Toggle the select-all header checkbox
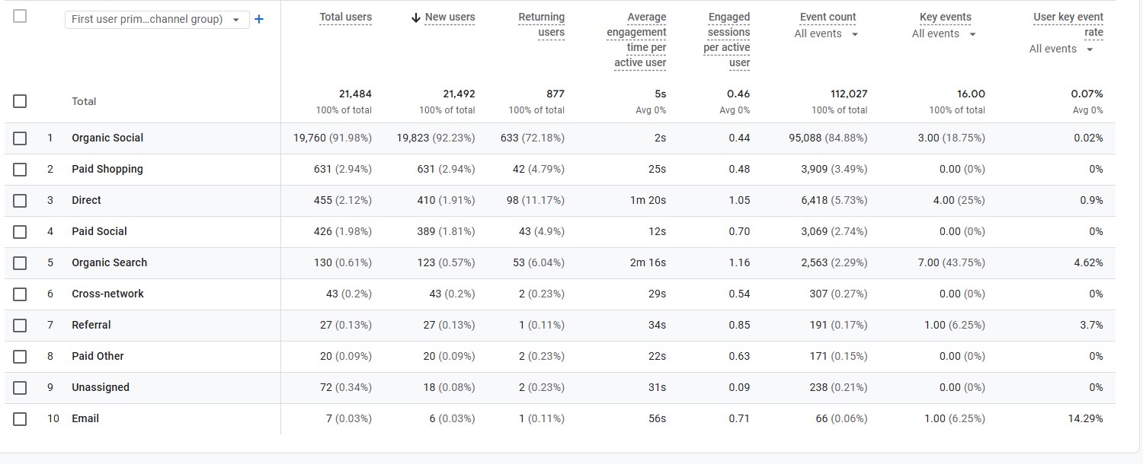 20,16
